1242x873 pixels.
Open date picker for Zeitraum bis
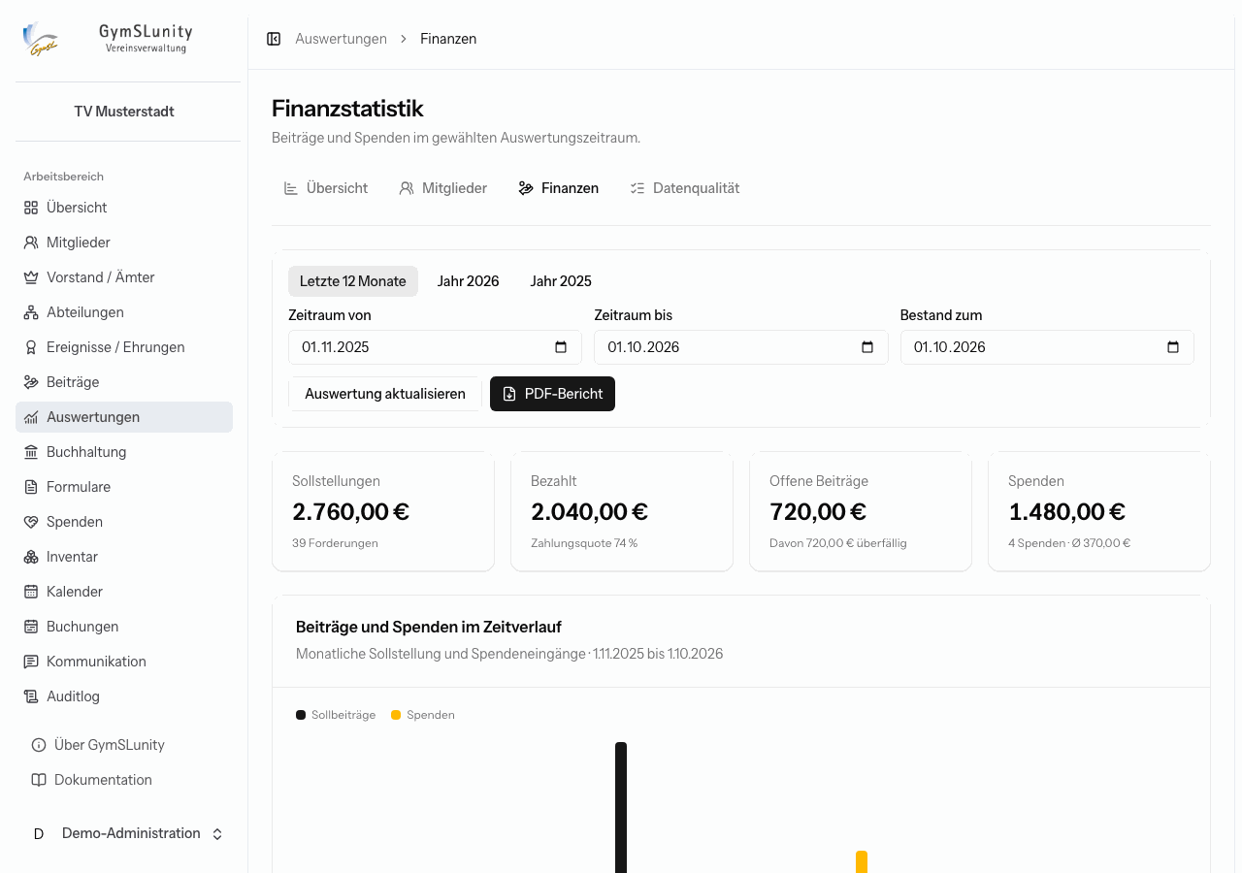[x=867, y=347]
